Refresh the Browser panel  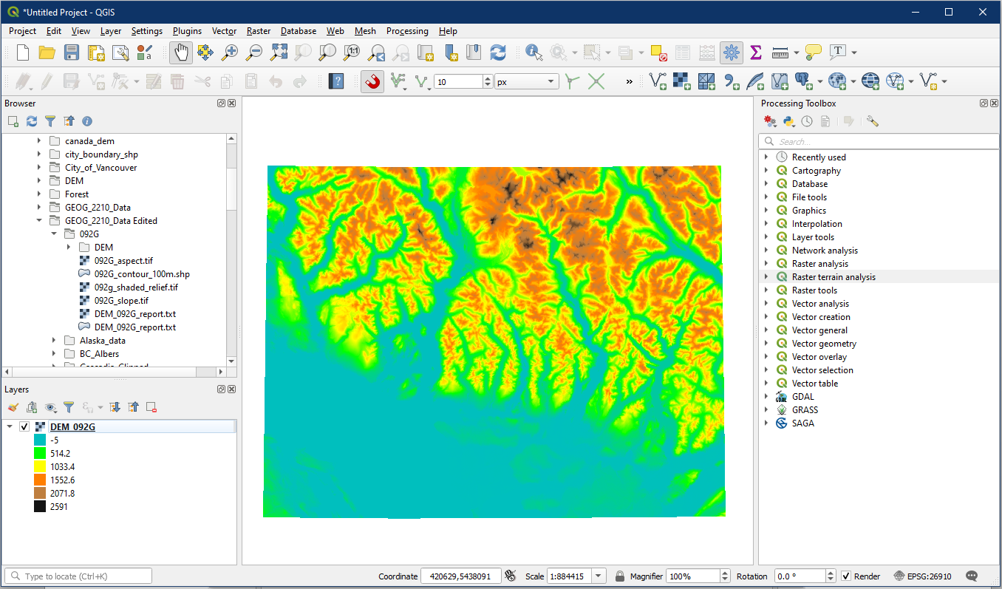pos(32,121)
